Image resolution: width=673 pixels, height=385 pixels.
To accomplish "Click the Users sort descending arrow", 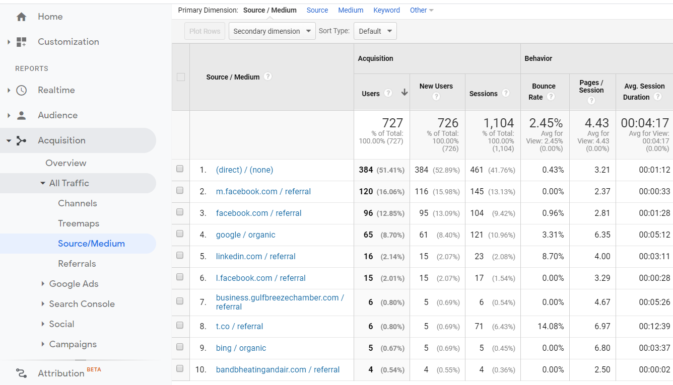I will [404, 93].
